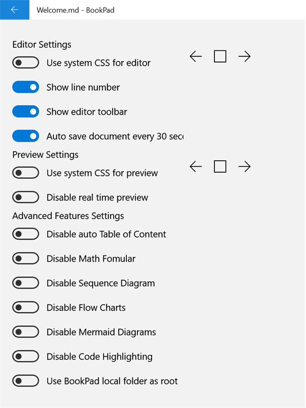Click square icon beside Editor Settings

click(220, 56)
